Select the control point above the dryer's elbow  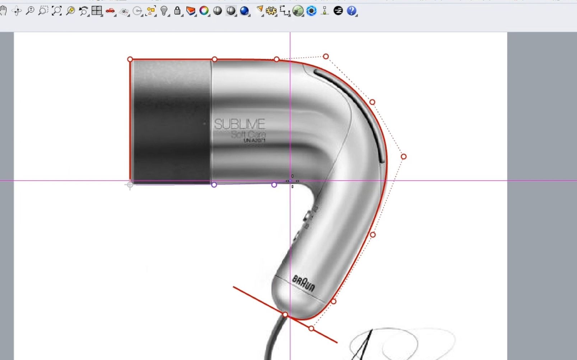[x=326, y=56]
